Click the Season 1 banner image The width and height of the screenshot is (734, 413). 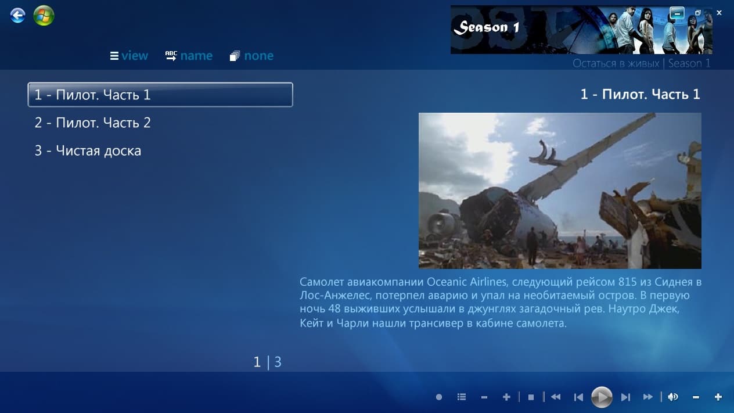pyautogui.click(x=581, y=30)
